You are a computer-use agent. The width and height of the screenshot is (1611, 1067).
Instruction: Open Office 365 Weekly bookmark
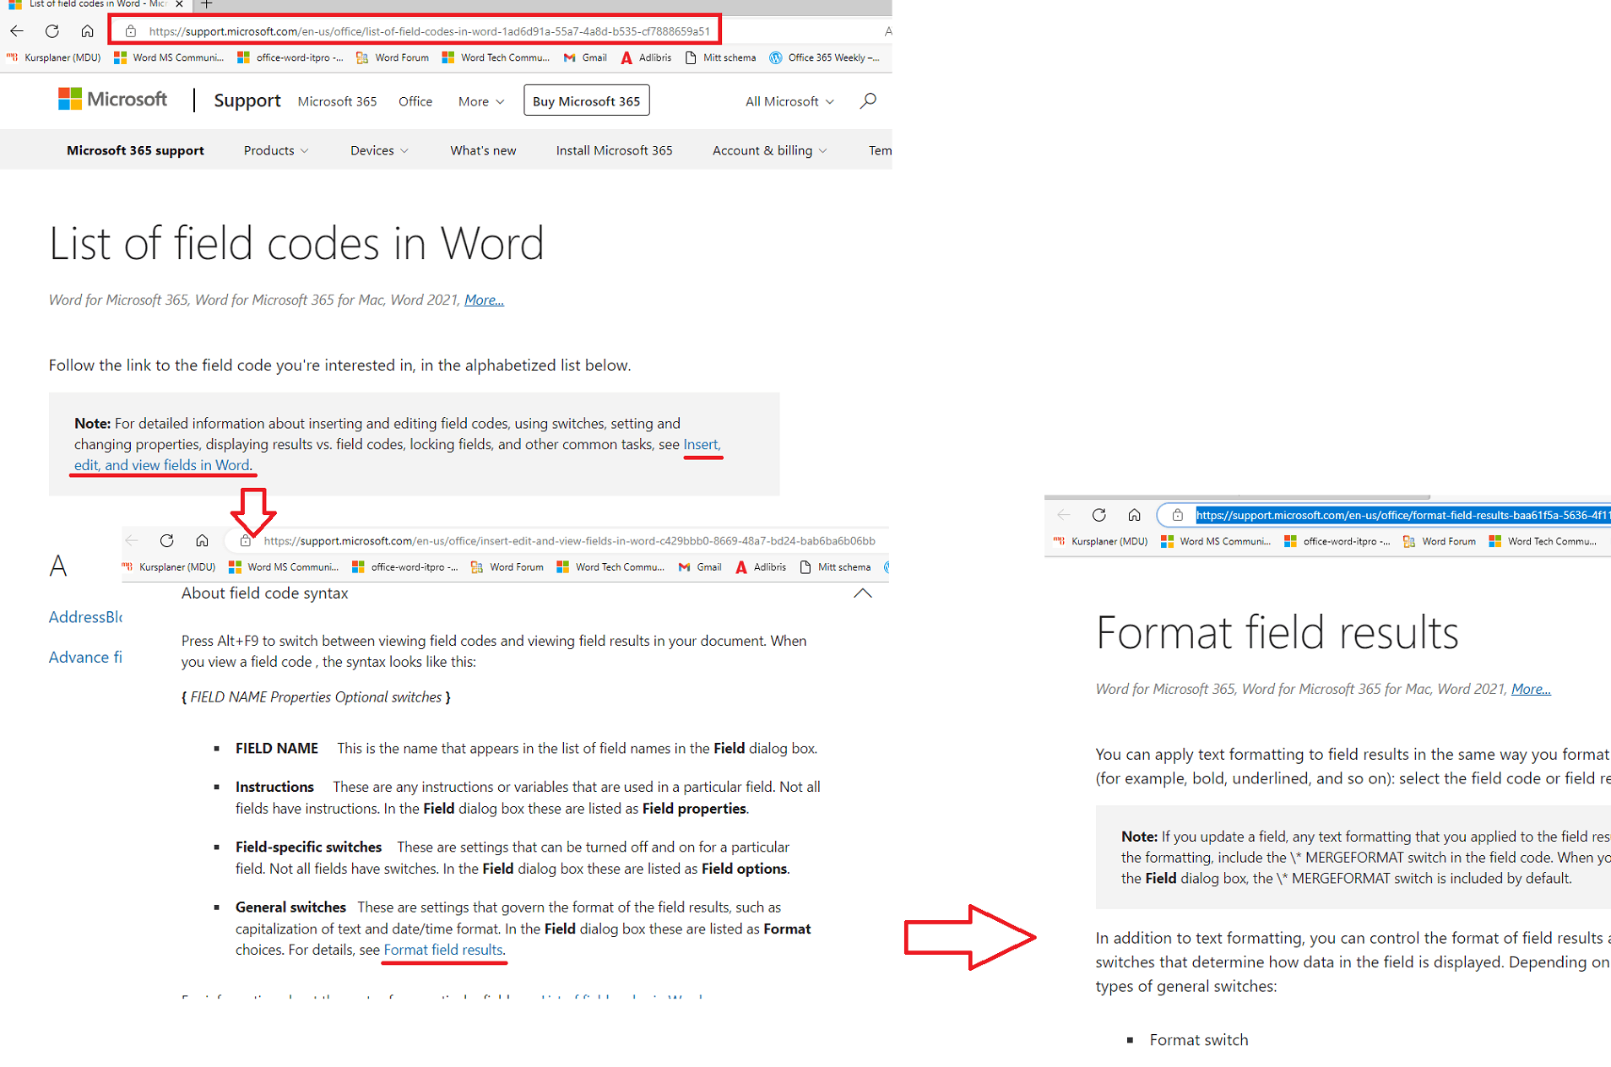point(825,57)
